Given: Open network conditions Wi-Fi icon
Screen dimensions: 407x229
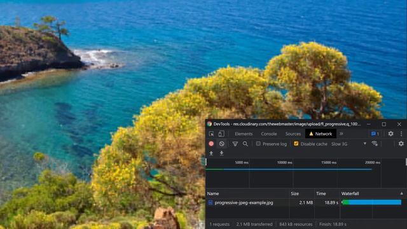Looking at the screenshot, I should click(375, 144).
